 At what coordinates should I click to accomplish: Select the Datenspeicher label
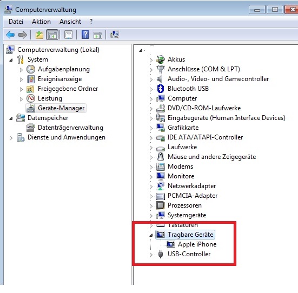pos(48,118)
